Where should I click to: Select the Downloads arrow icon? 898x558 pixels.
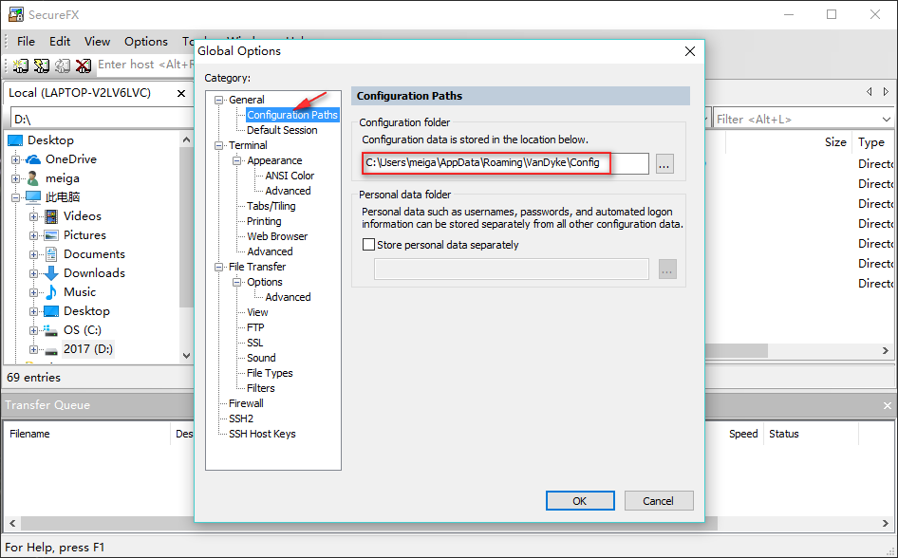pos(51,273)
